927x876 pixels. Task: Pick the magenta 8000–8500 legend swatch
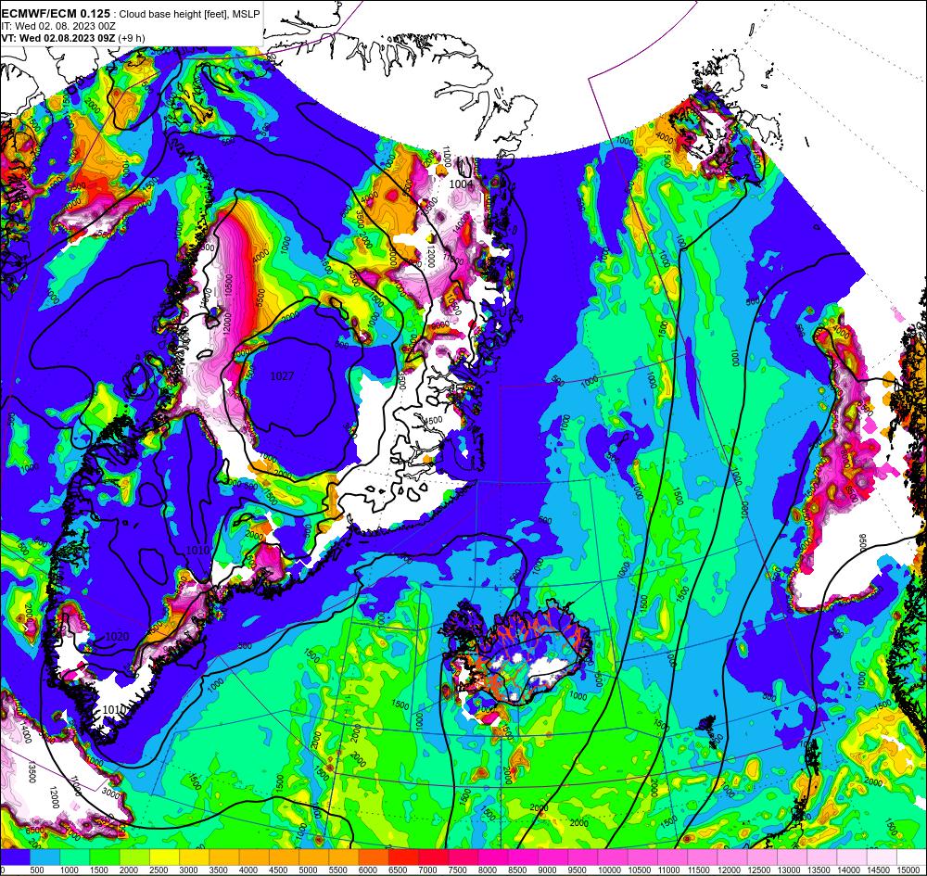493,857
